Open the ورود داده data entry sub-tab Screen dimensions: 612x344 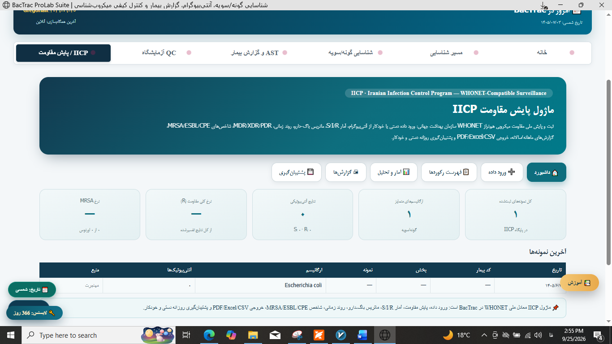[502, 172]
